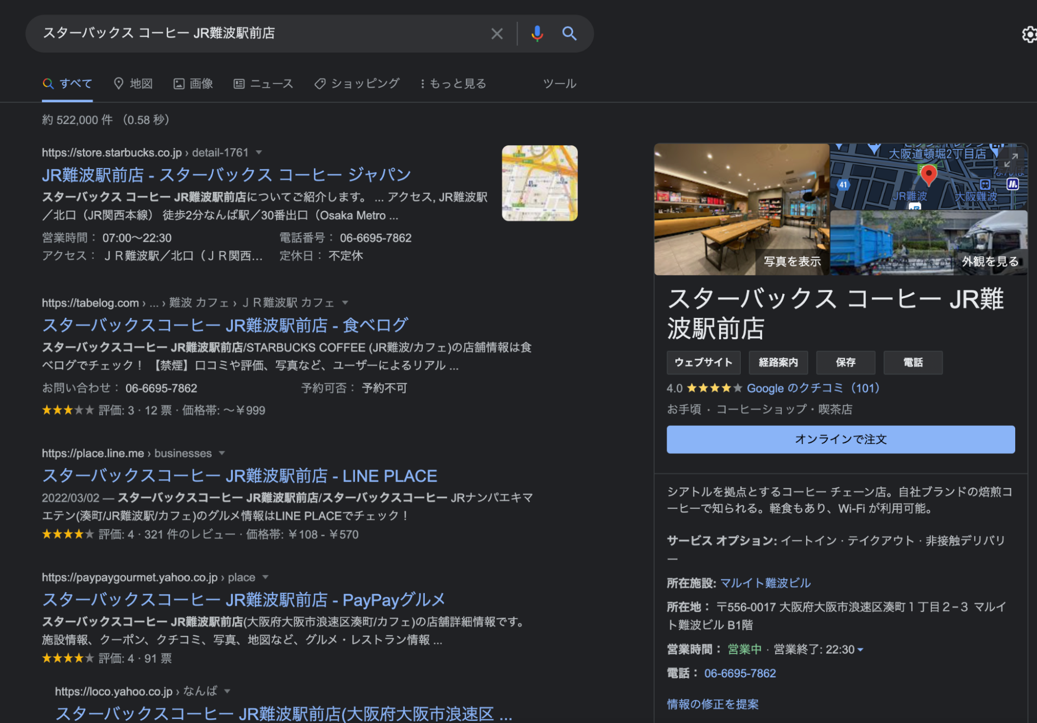
Task: Open the ツール options
Action: point(559,84)
